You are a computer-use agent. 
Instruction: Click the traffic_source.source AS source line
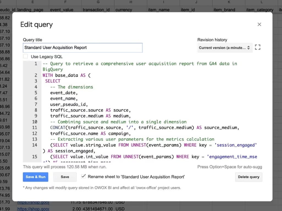tap(91, 110)
